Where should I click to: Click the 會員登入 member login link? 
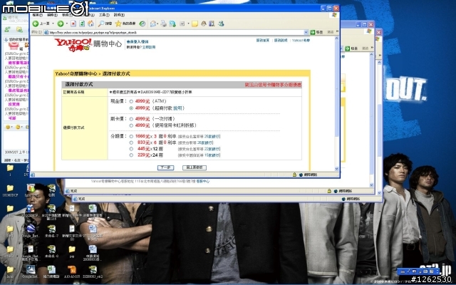tap(138, 41)
